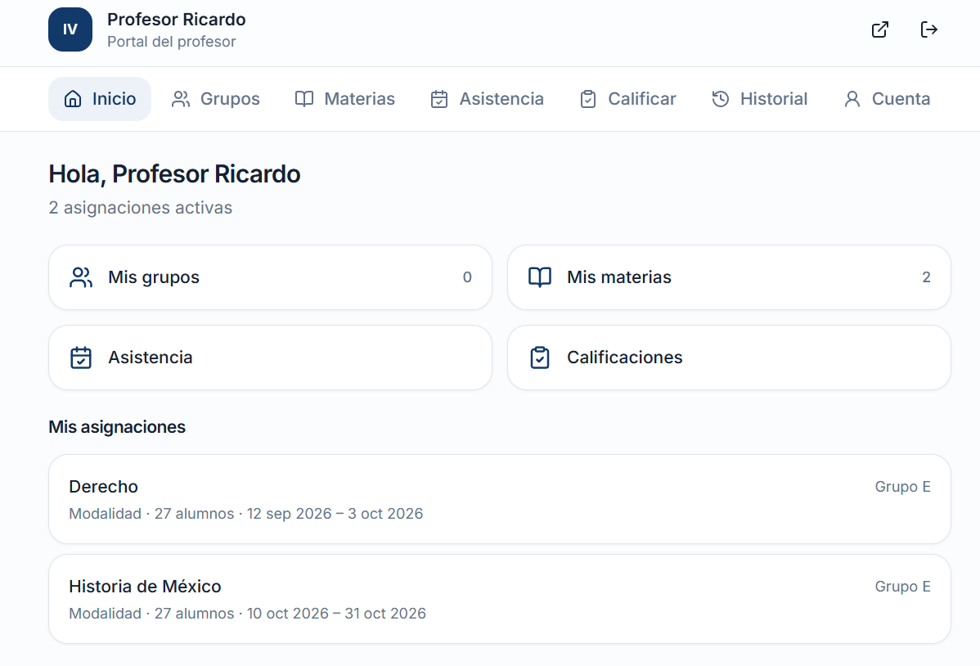980x666 pixels.
Task: Click the open book icon in the Mis materias card
Action: click(540, 277)
